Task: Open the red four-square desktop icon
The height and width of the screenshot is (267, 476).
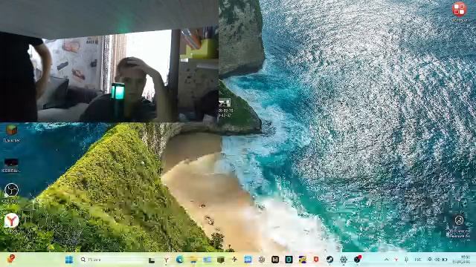Action: tap(459, 12)
